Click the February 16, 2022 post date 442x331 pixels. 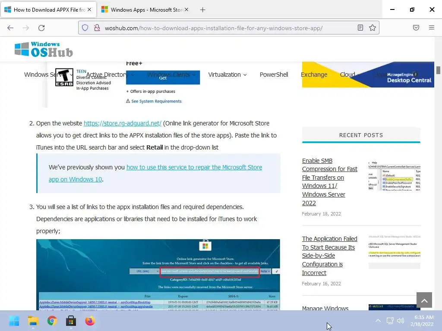(x=321, y=284)
